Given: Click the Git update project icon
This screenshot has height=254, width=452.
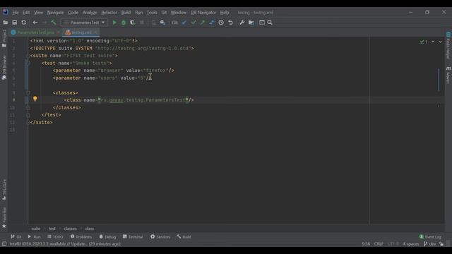Looking at the screenshot, I should click(x=184, y=23).
